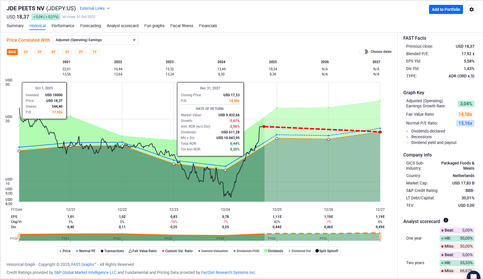483x279 pixels.
Task: Open the chat bubble widget
Action: pos(473,276)
